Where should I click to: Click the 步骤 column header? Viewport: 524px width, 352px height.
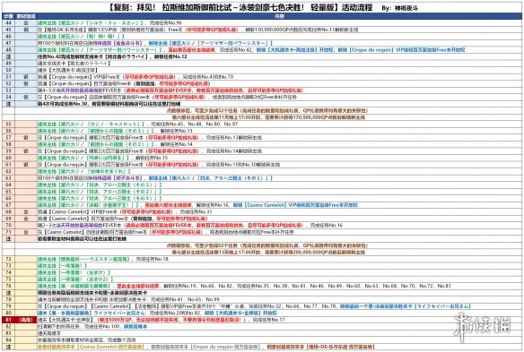[8, 16]
